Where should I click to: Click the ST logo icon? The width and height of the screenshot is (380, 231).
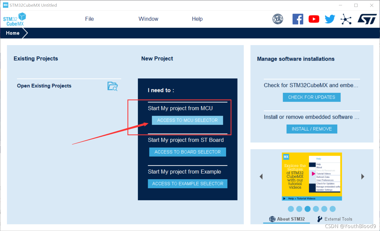tap(367, 19)
